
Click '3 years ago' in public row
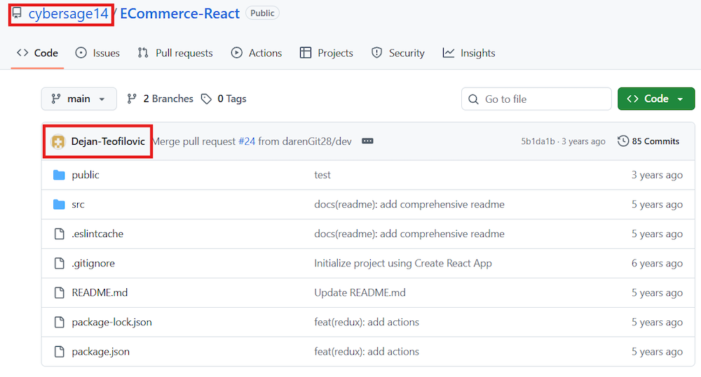(657, 175)
